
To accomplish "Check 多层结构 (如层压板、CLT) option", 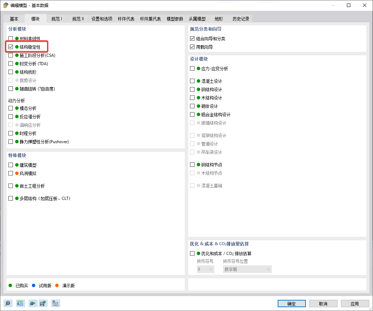I will 10,198.
